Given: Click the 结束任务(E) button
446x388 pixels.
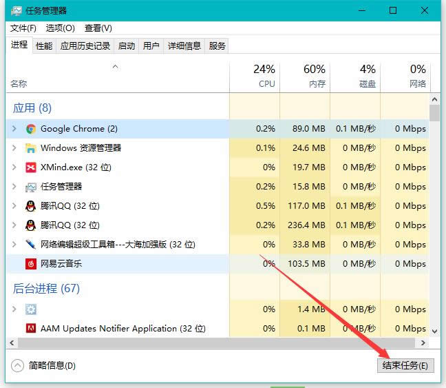Looking at the screenshot, I should click(405, 365).
